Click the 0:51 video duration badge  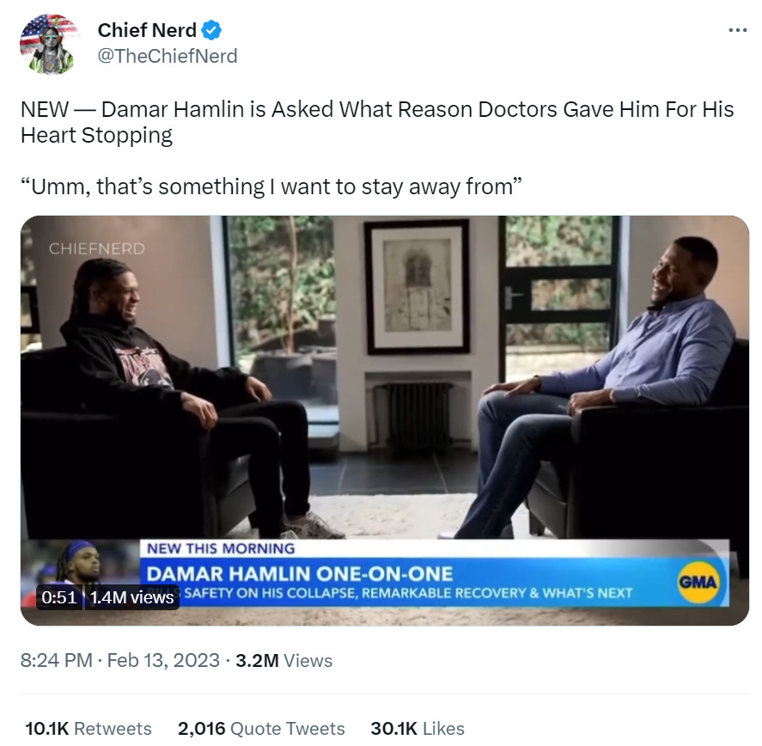59,597
